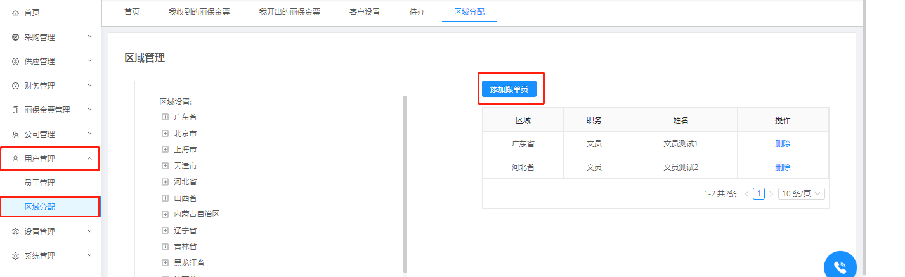Click the region tree vertical scrollbar
905x277 pixels.
coord(405,184)
